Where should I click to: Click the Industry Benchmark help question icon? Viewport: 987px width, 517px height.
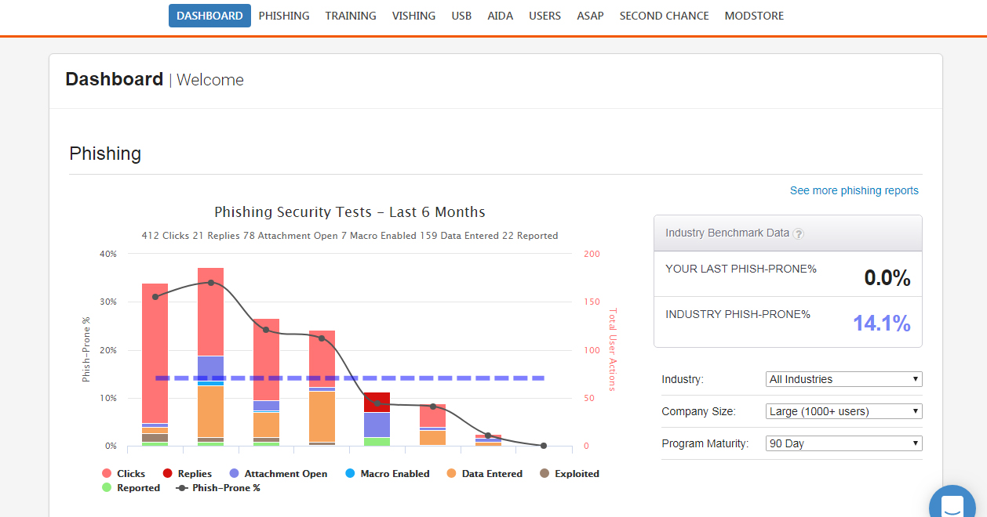pos(798,233)
